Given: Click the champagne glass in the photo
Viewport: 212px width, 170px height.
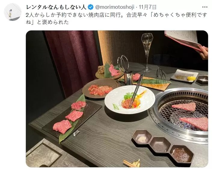Looking at the screenshot, I should [x=147, y=52].
